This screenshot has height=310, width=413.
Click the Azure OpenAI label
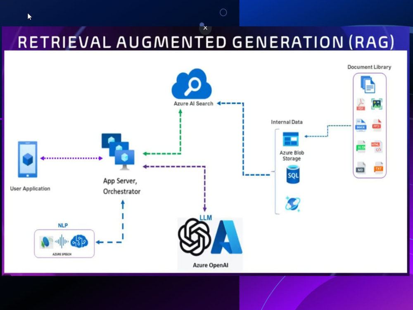(x=211, y=265)
